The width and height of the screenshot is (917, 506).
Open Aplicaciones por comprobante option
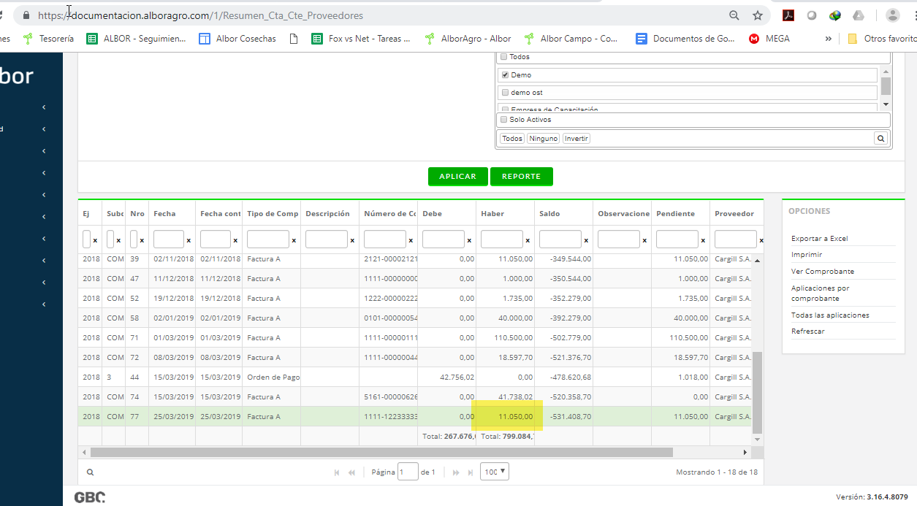820,293
